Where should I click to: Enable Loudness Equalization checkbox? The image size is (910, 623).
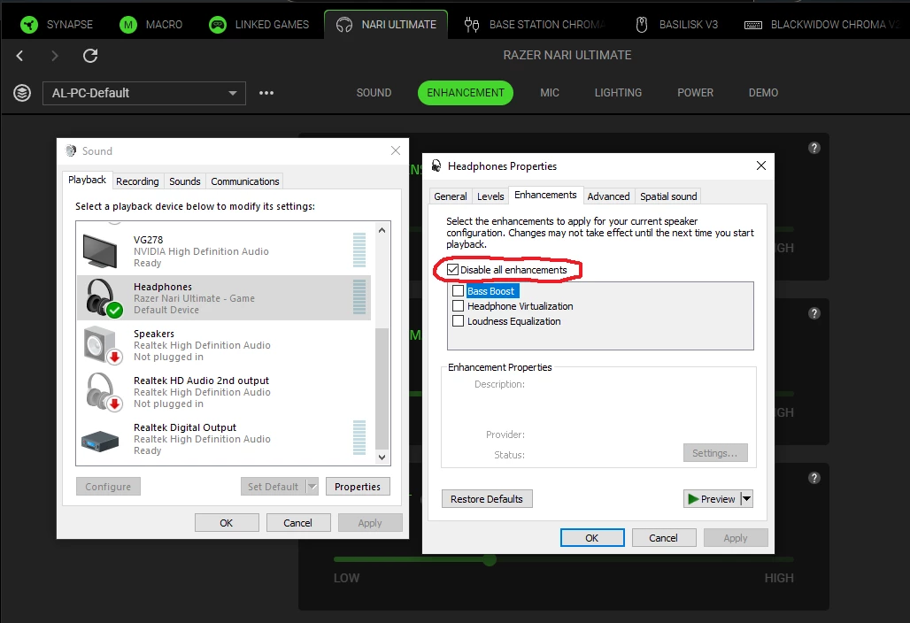point(458,320)
